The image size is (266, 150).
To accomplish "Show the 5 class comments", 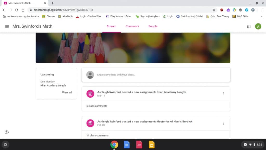I will coord(97,106).
